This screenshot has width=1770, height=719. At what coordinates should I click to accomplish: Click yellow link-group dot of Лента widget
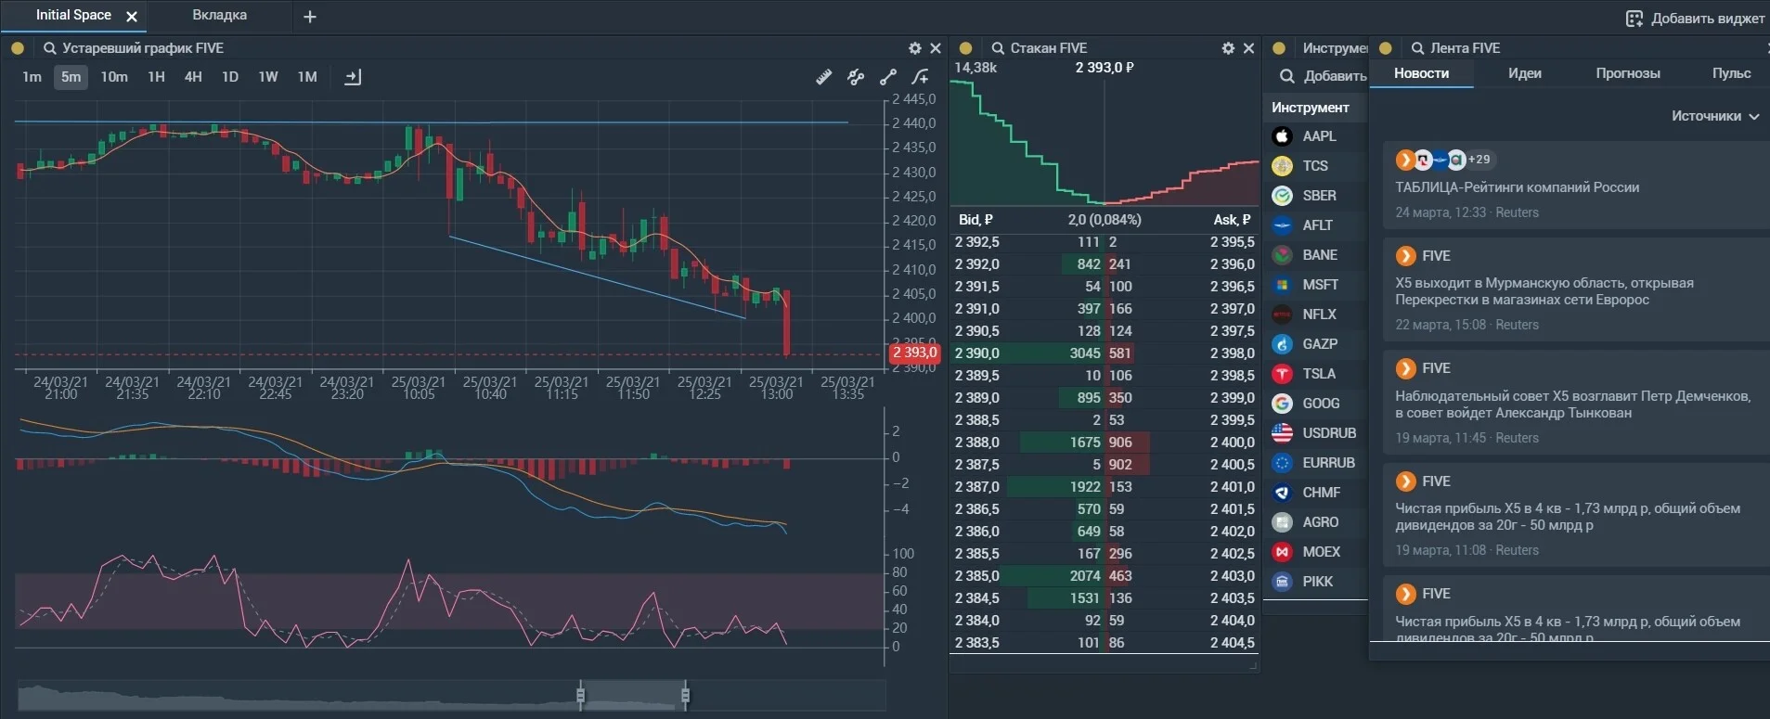point(1386,48)
